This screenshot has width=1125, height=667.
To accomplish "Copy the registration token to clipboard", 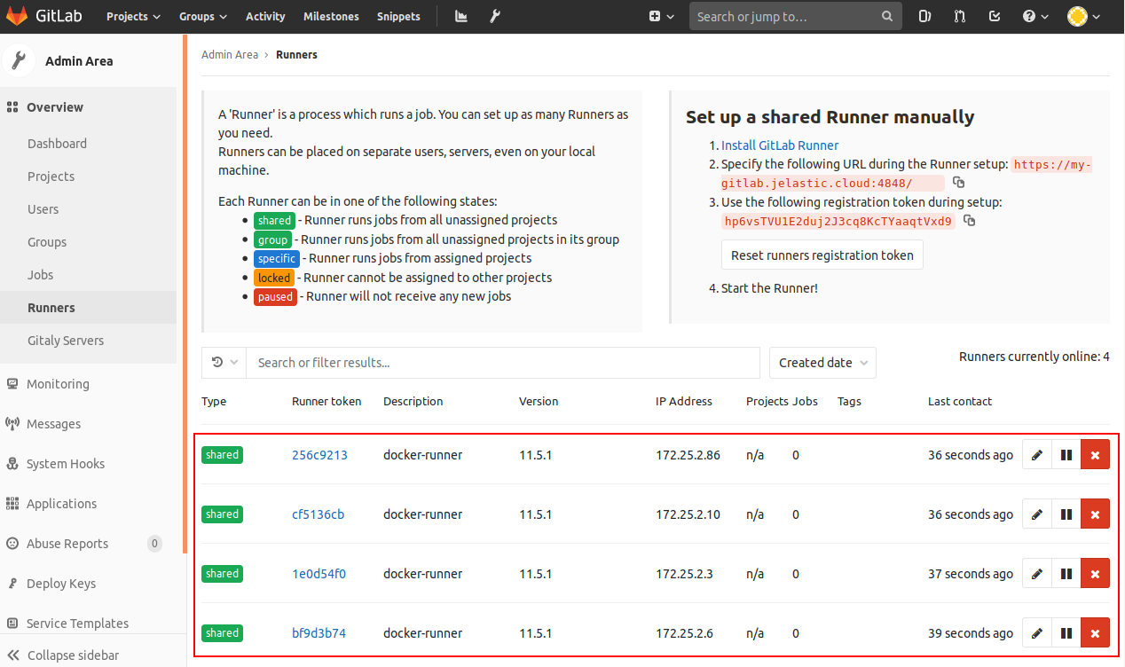I will [x=970, y=221].
